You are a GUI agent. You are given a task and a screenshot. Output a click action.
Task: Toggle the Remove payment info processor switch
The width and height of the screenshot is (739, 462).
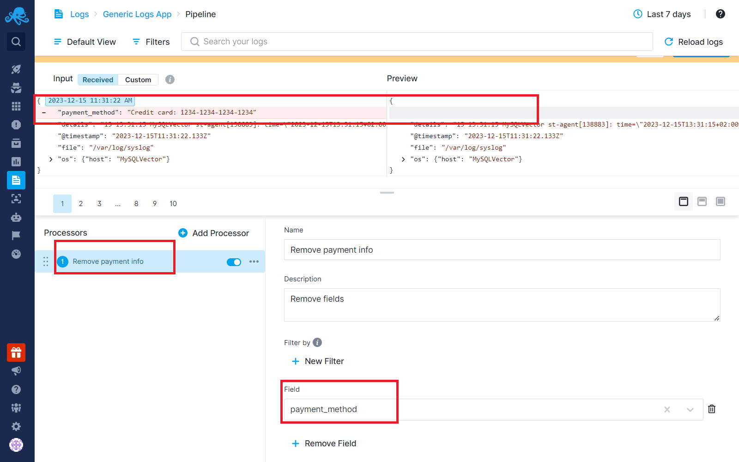coord(234,262)
